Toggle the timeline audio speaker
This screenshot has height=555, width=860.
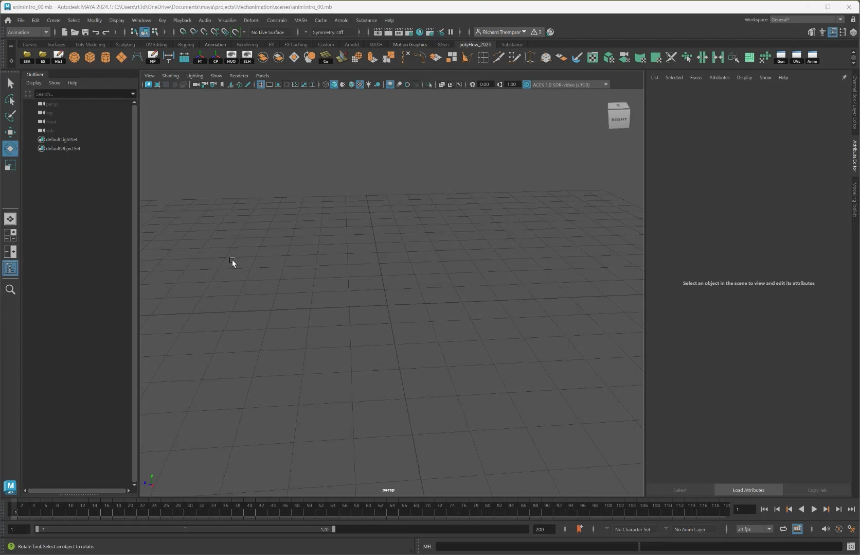coord(825,529)
